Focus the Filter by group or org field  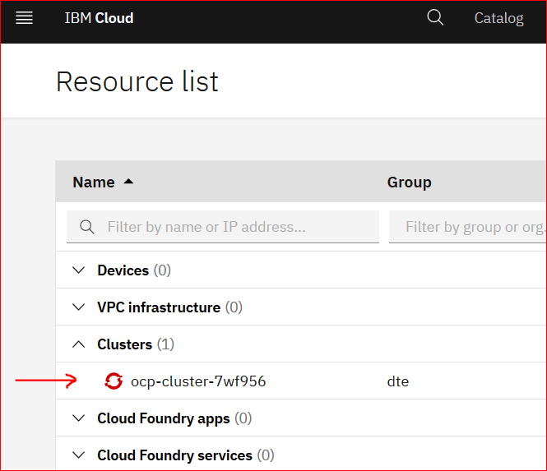(468, 227)
